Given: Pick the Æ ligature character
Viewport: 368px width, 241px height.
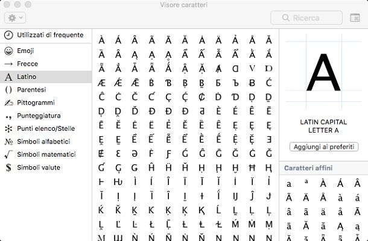Looking at the screenshot, I should point(101,83).
